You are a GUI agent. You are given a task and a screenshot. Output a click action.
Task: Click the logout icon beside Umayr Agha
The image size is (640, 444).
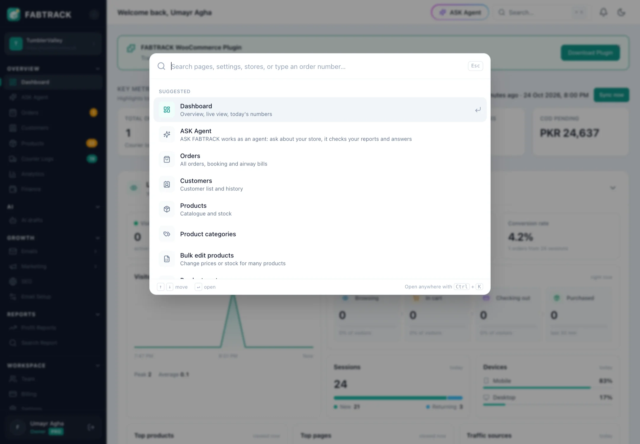click(91, 427)
